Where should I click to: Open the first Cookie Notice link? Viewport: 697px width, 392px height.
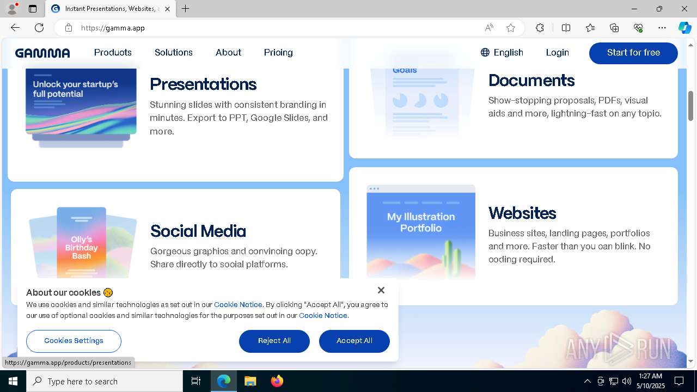tap(238, 305)
